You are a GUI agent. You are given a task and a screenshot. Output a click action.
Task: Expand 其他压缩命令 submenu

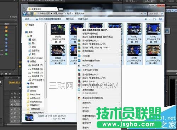click(x=99, y=51)
